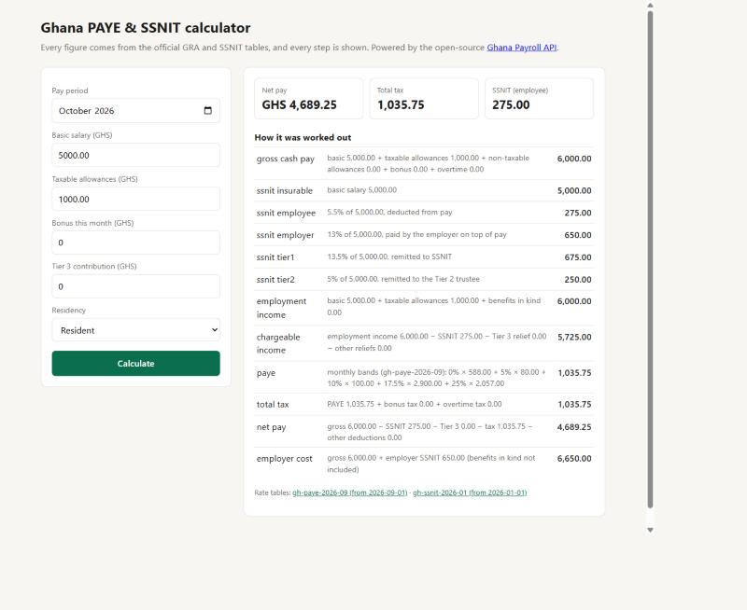The height and width of the screenshot is (610, 747).
Task: Click the 5,725.00 chargeable income amount
Action: click(x=574, y=337)
